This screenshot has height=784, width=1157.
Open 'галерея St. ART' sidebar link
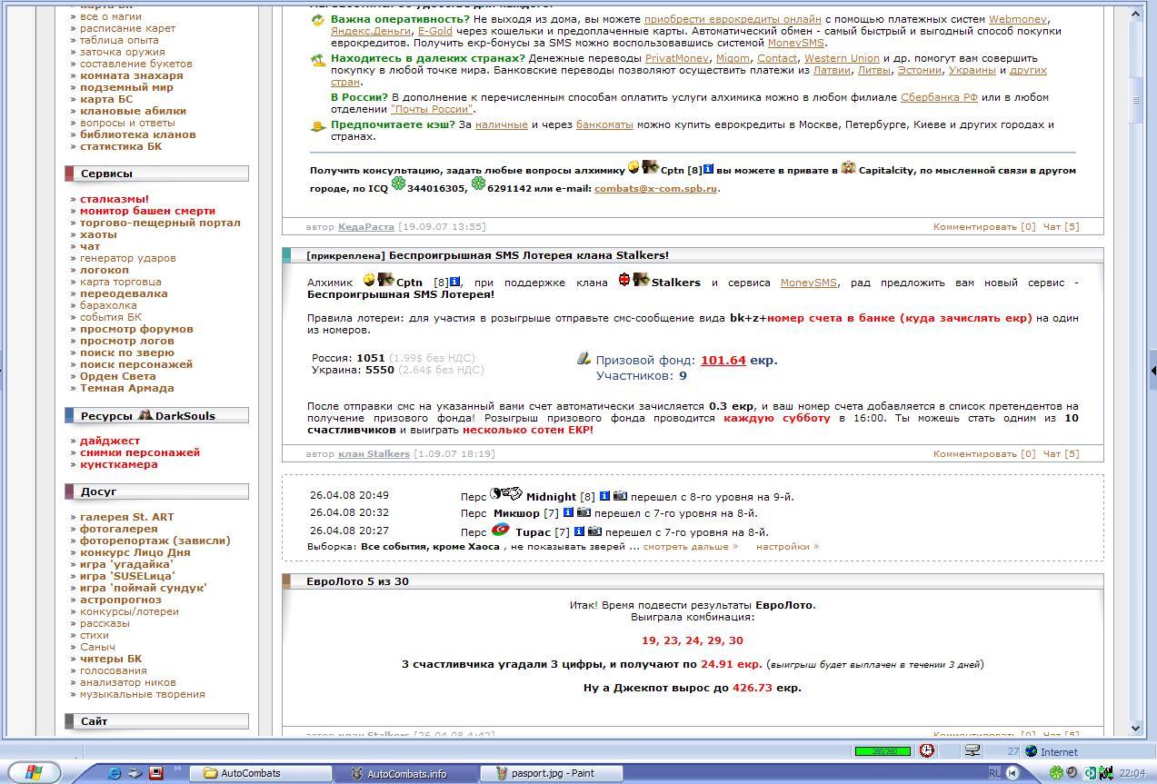point(127,517)
